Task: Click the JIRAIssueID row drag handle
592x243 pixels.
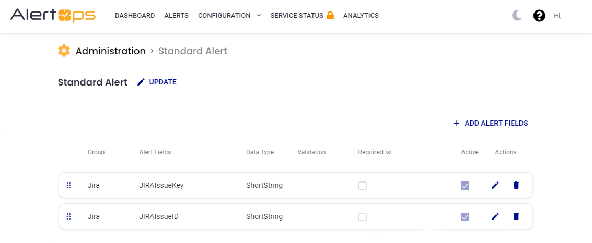Action: (x=68, y=216)
